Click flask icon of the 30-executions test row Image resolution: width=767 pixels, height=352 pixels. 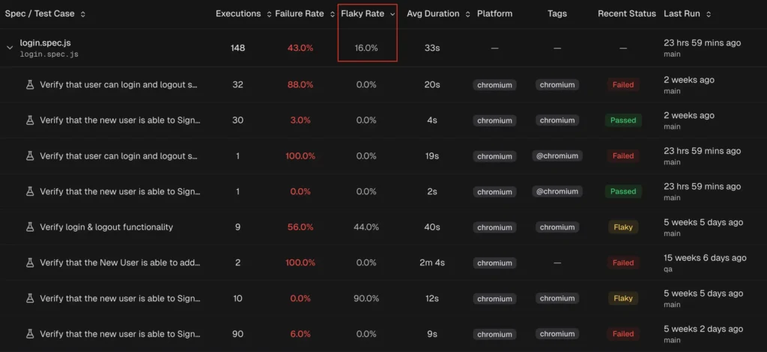31,120
